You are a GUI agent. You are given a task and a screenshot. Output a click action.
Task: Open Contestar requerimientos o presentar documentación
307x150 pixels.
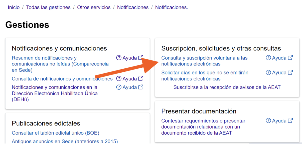203,127
